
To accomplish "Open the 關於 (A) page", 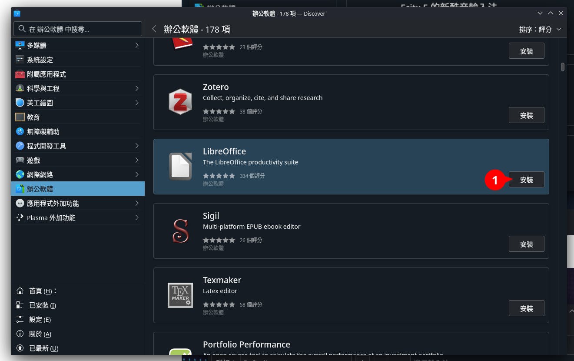I will [78, 334].
